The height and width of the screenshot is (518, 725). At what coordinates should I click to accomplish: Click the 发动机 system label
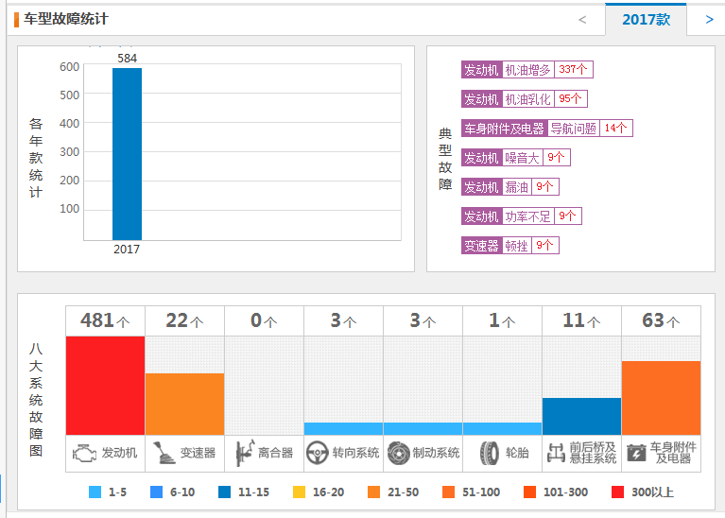[x=119, y=453]
